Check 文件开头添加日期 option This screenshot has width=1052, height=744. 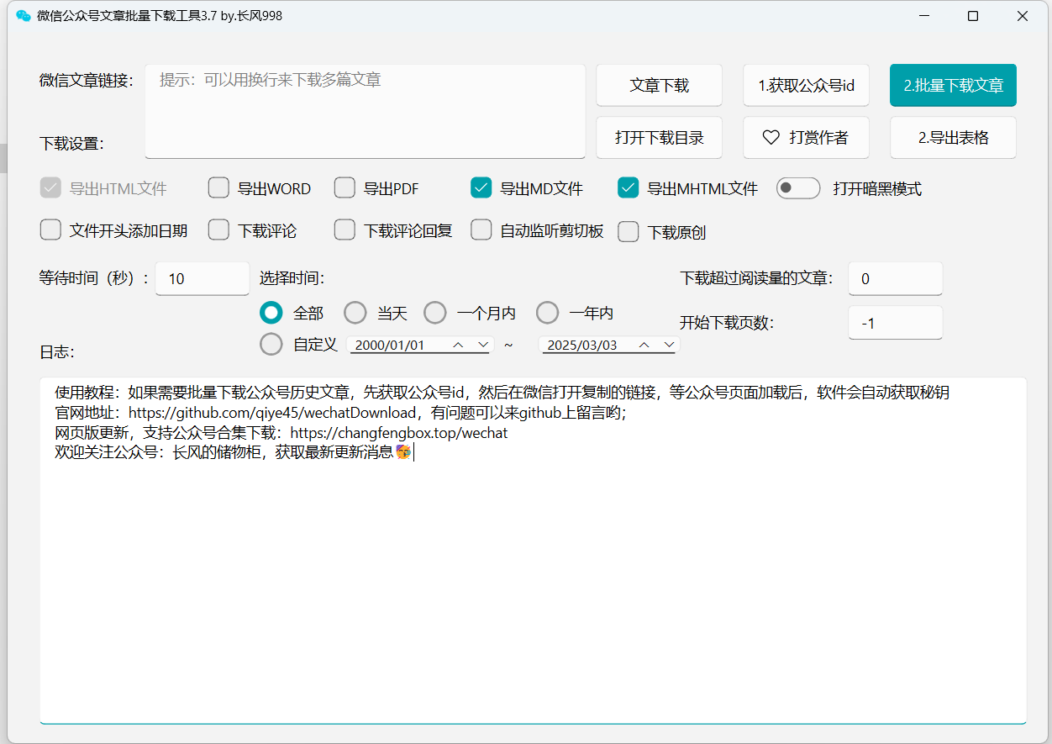50,230
